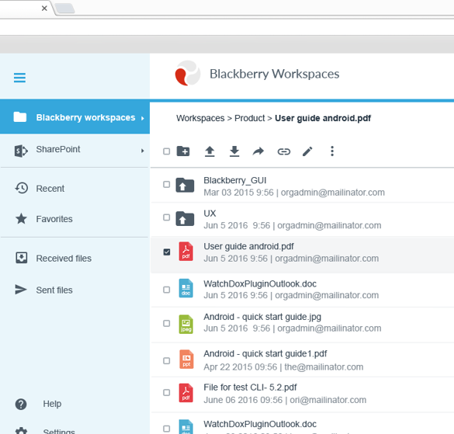Screen dimensions: 454x434
Task: Open the more options vertical dots menu
Action: (x=332, y=151)
